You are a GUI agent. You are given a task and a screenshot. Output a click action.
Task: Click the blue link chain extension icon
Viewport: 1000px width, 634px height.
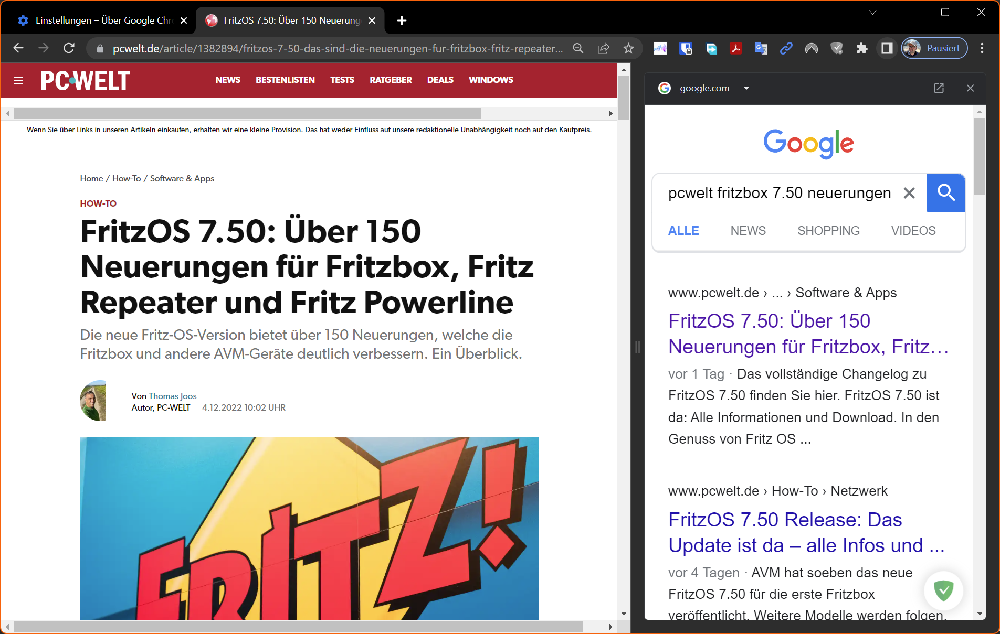coord(786,48)
